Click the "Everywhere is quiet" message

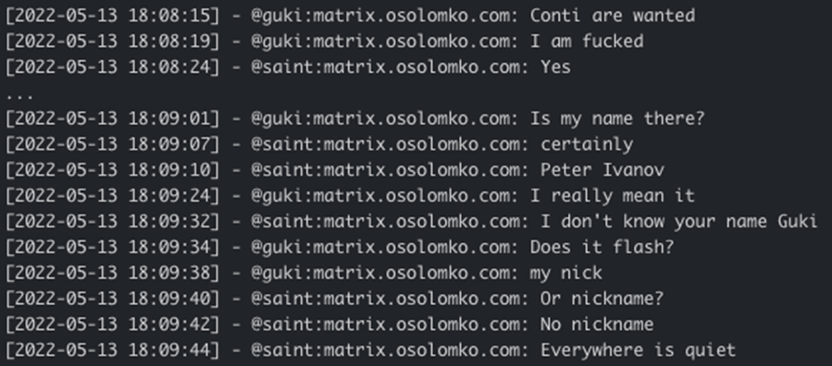pos(638,349)
